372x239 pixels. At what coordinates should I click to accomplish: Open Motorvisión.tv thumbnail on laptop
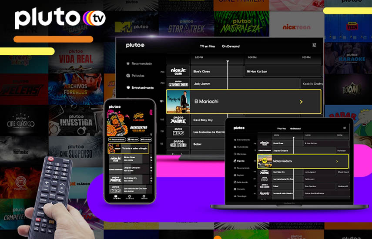tap(265, 161)
